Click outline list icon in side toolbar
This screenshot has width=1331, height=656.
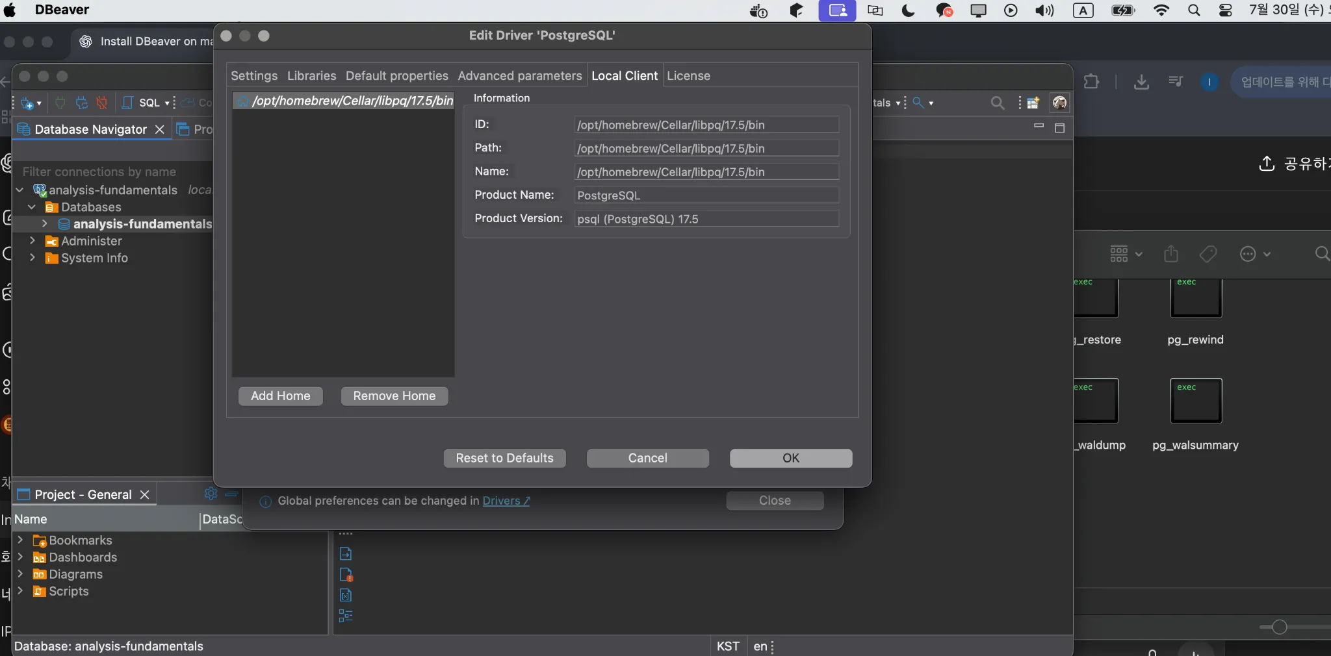346,616
